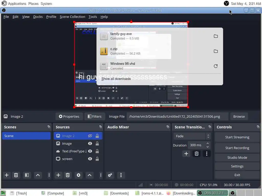Open Places menu in top panel
262x196 pixels.
point(34,4)
